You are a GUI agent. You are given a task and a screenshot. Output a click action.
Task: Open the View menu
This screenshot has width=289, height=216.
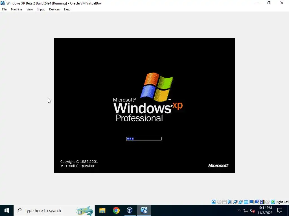pyautogui.click(x=30, y=9)
